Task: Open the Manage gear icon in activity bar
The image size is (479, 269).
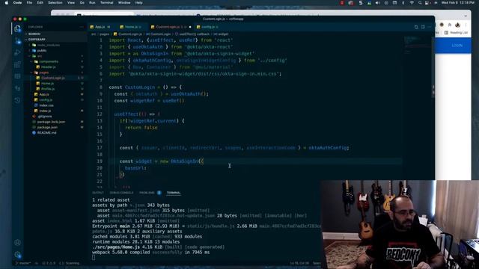Action: (x=17, y=255)
